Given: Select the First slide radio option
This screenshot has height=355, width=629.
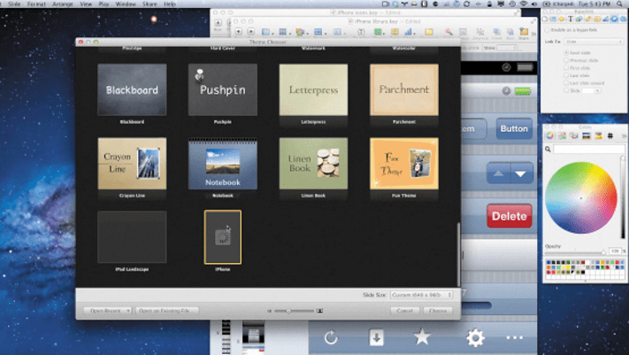Looking at the screenshot, I should tap(567, 70).
